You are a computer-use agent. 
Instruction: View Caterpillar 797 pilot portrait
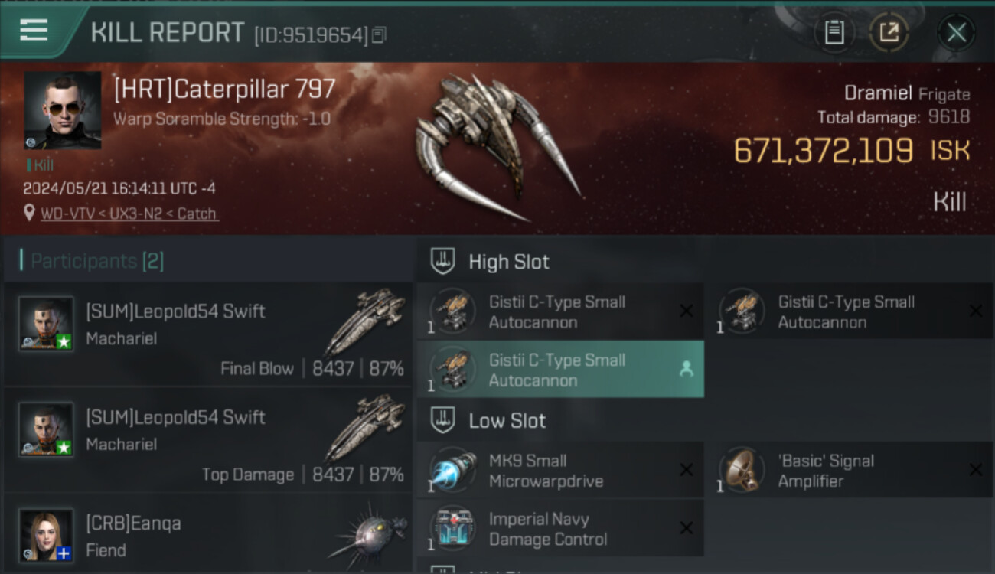pos(63,110)
